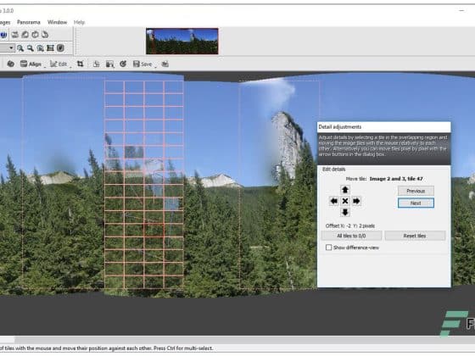The height and width of the screenshot is (356, 475).
Task: Click the print icon right of Save
Action: coord(165,64)
